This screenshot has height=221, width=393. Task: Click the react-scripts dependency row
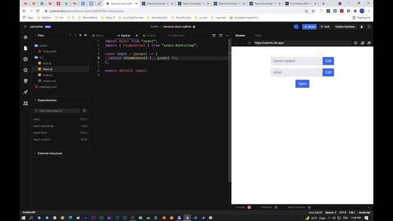pyautogui.click(x=60, y=139)
